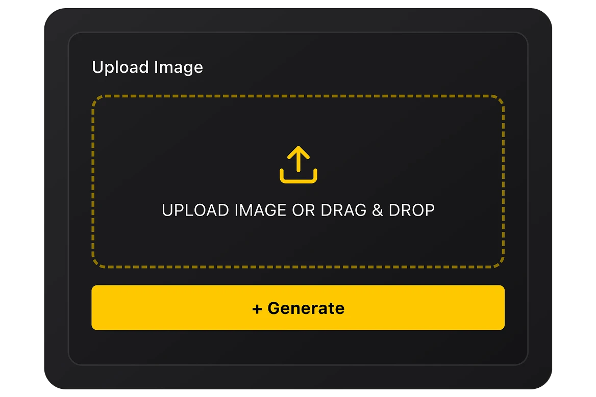Click the Upload Image section title
596x397 pixels.
click(x=147, y=68)
